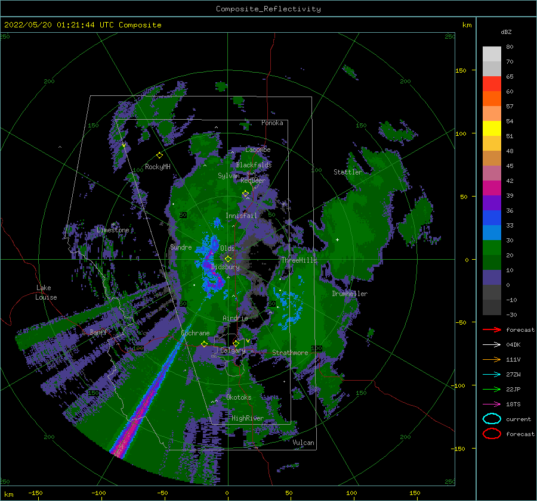
Task: Click the RedDeer city label
Action: (x=253, y=181)
